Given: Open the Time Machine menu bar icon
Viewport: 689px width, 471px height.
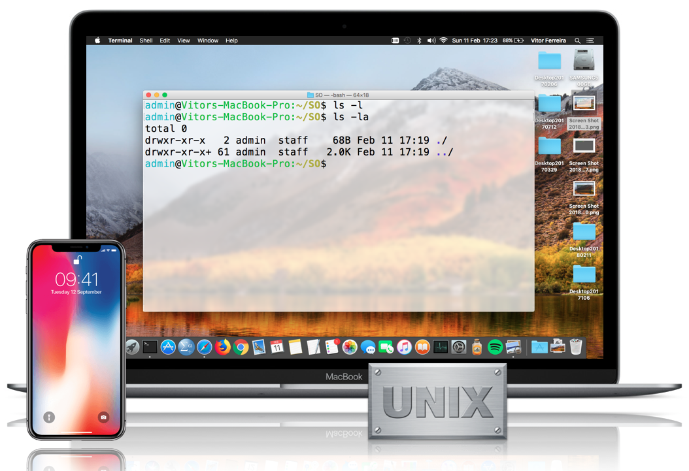Looking at the screenshot, I should 407,41.
